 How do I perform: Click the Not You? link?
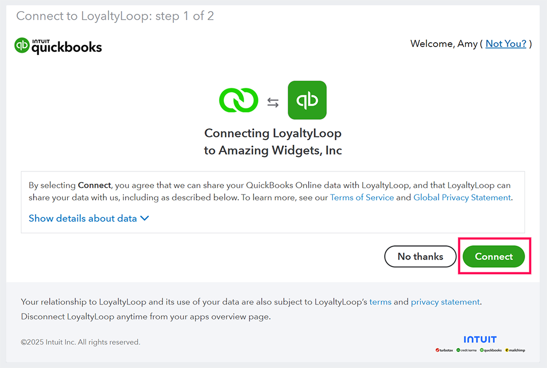click(x=506, y=44)
